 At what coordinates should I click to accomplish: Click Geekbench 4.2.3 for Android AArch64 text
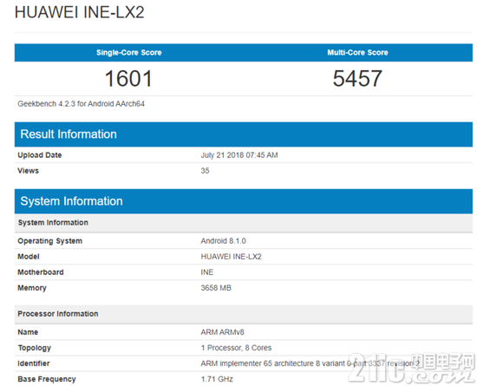(x=81, y=104)
